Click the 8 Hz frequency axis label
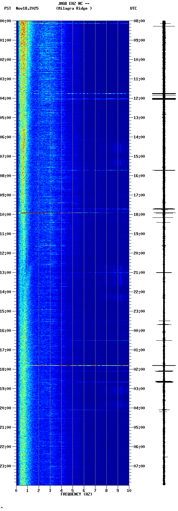The width and height of the screenshot is (178, 511). click(106, 491)
